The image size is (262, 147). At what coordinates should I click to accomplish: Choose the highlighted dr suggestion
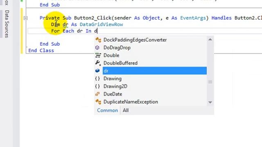[x=155, y=71]
